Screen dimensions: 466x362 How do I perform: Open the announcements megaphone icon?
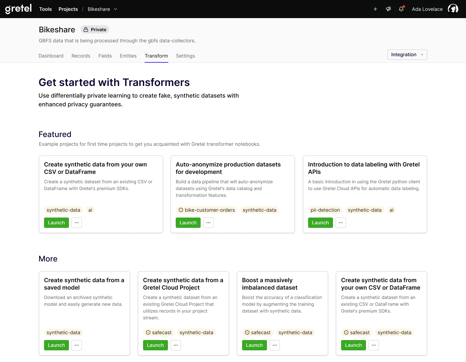(x=388, y=9)
